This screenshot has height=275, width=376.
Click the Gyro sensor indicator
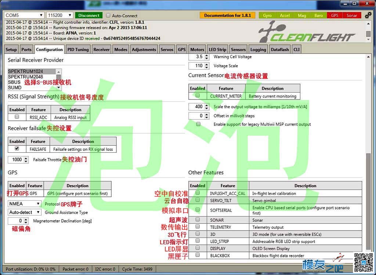267,15
